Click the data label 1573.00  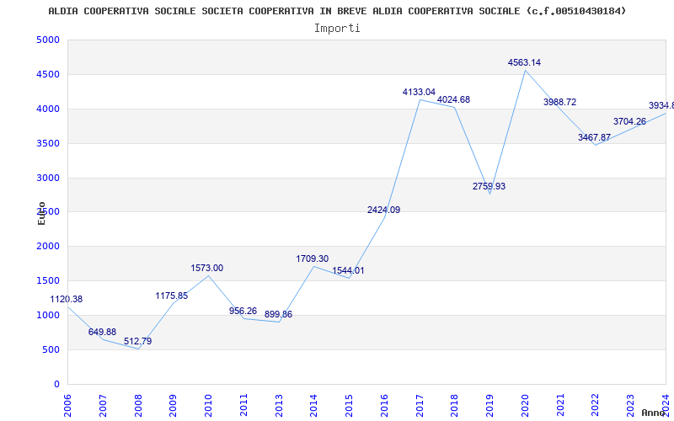(x=206, y=268)
